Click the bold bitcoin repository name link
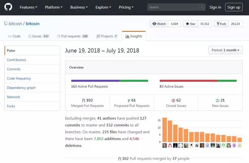 point(33,23)
